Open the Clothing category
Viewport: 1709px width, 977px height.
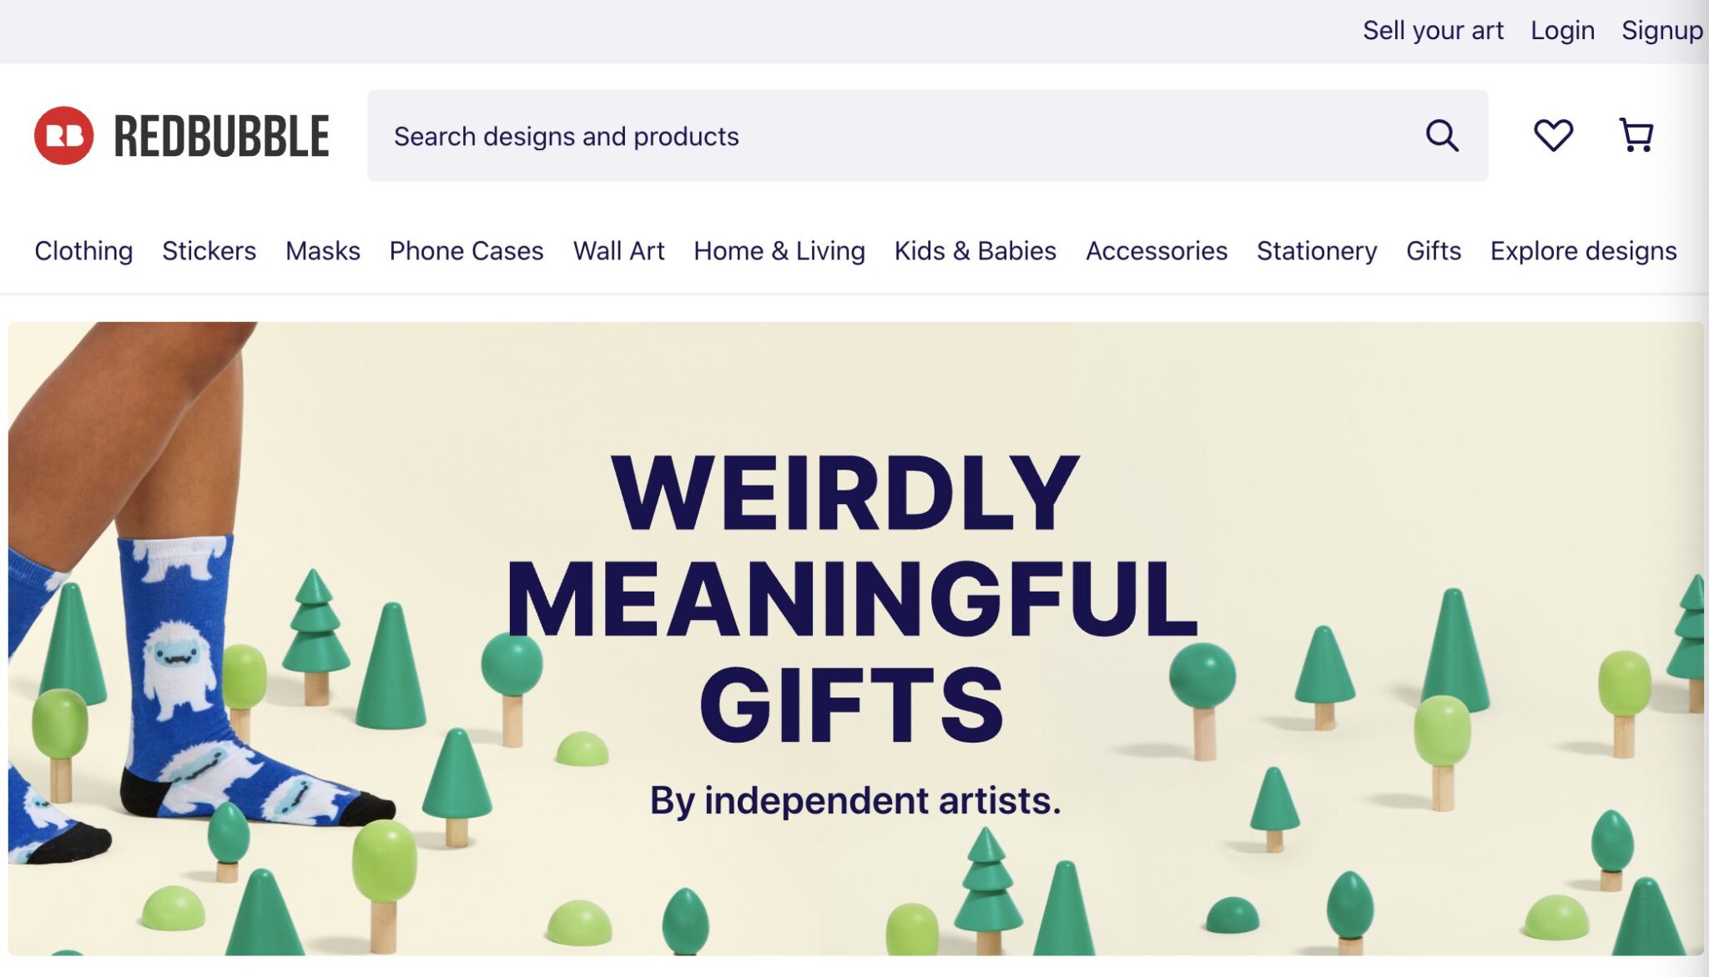(83, 251)
